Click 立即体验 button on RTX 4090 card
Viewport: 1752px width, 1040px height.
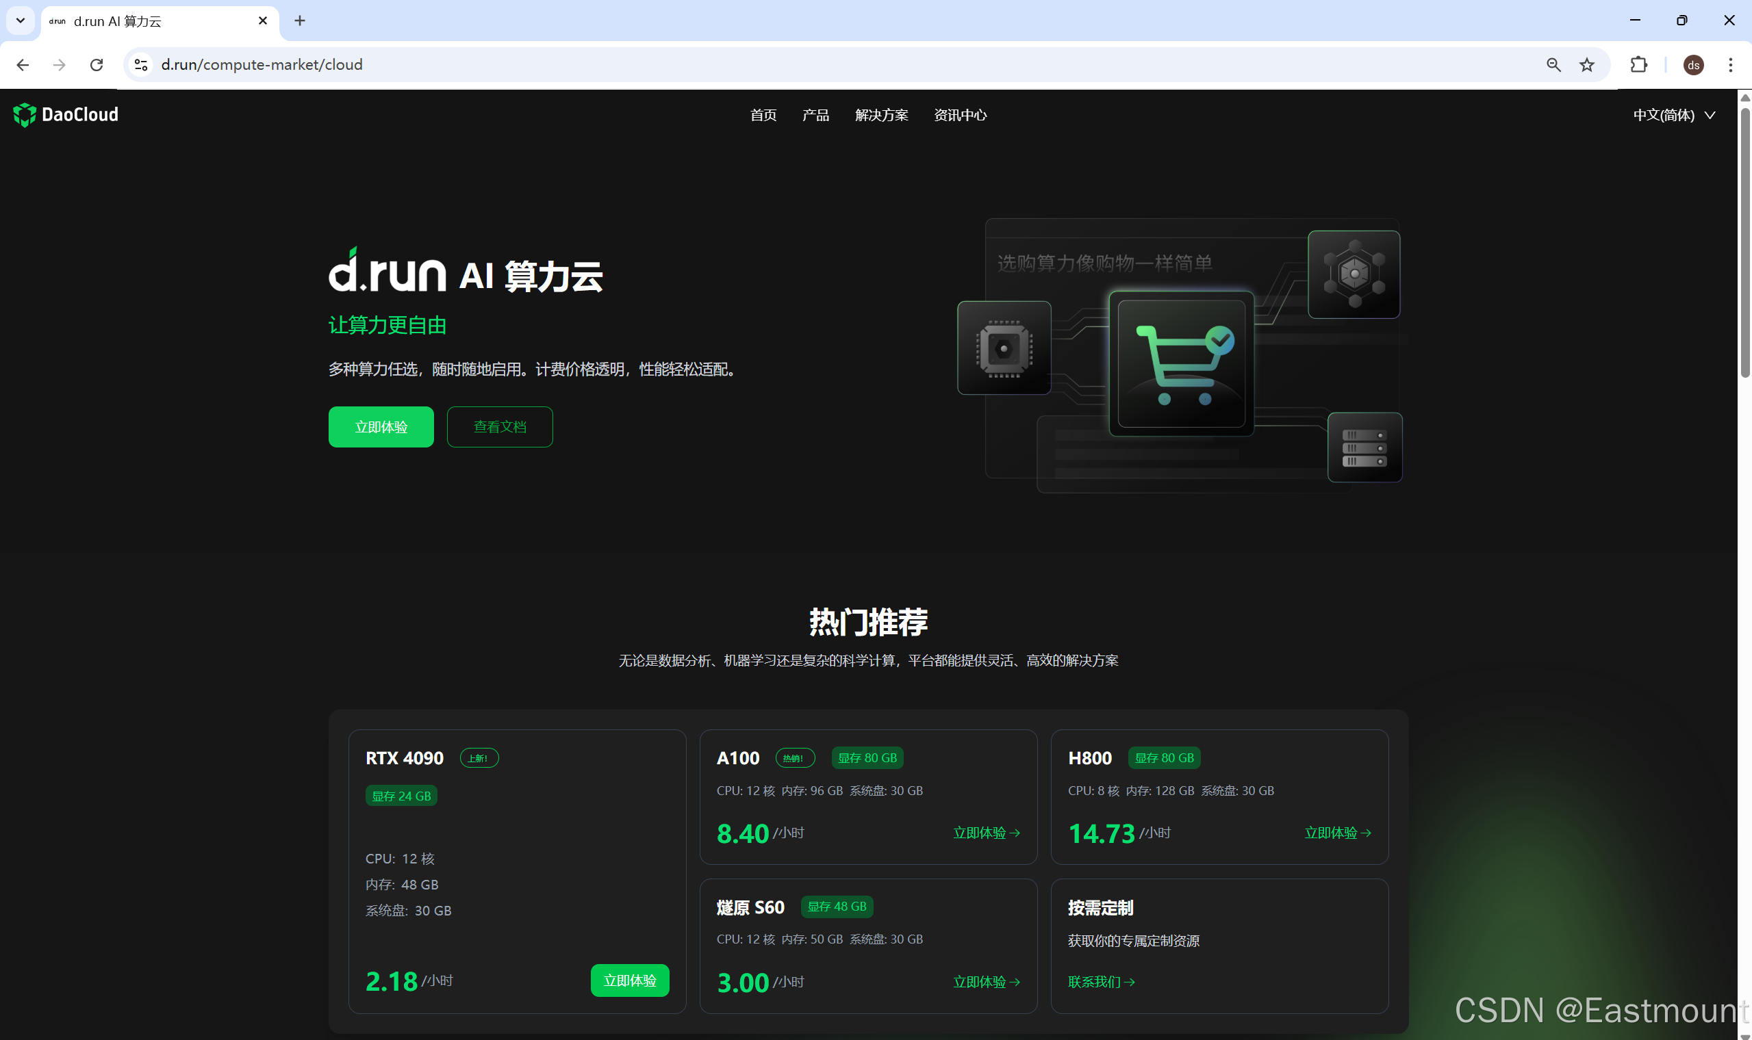630,980
